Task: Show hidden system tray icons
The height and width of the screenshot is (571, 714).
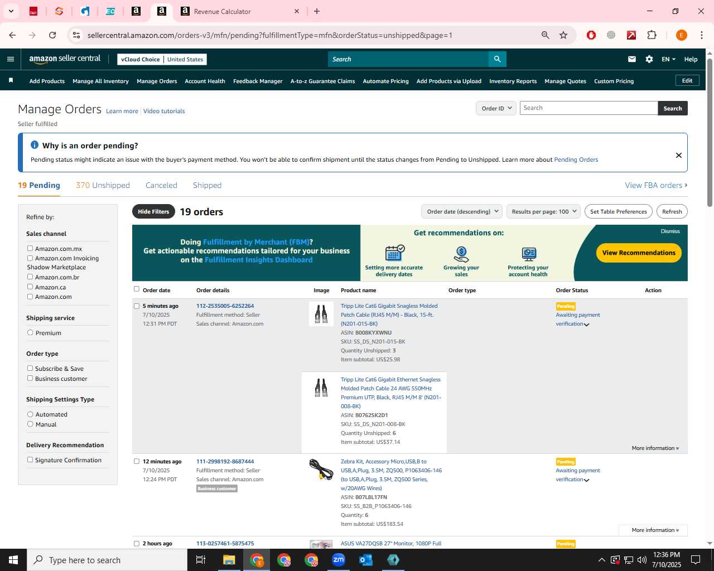Action: [601, 560]
